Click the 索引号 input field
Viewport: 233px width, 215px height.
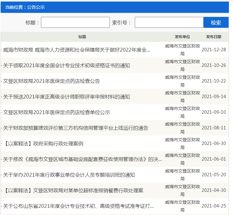click(x=169, y=22)
